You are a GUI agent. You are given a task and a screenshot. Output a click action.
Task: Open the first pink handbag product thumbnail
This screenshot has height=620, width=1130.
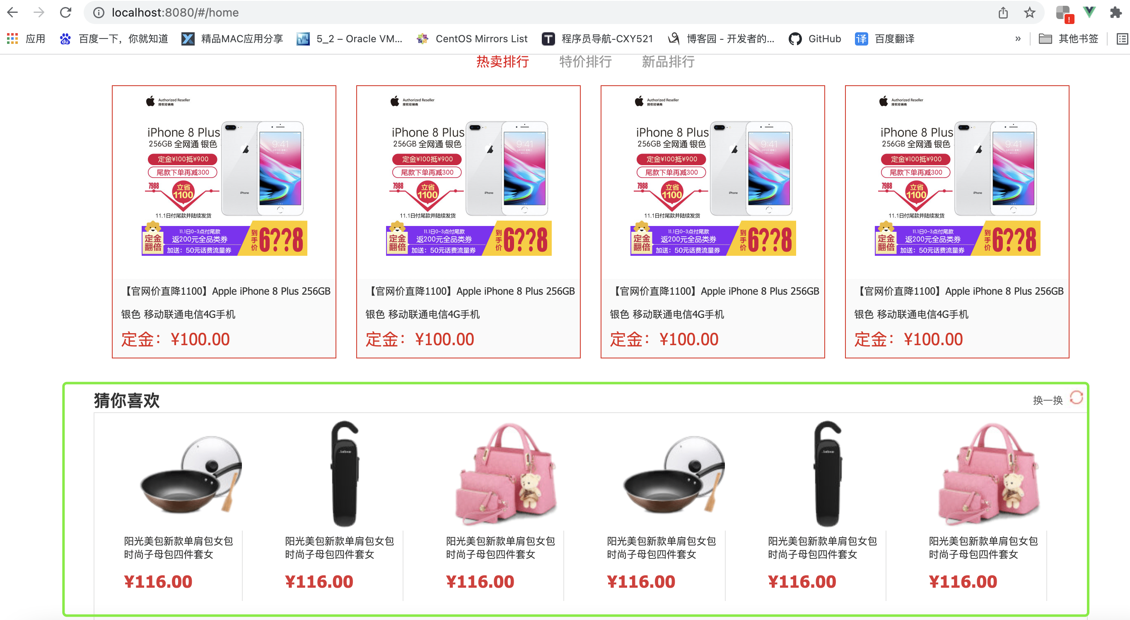505,474
